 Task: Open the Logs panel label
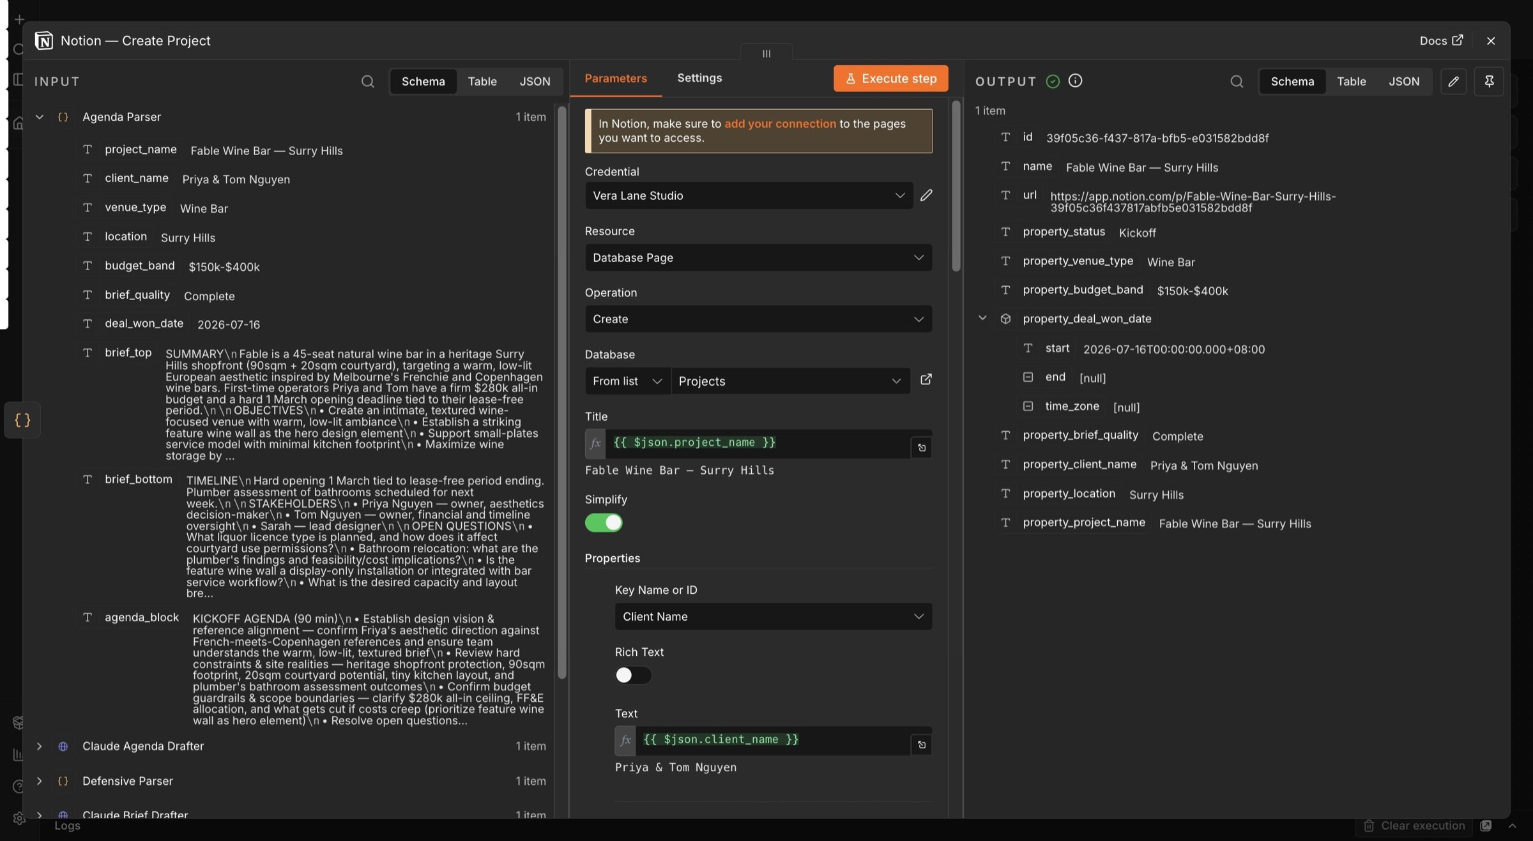[67, 826]
